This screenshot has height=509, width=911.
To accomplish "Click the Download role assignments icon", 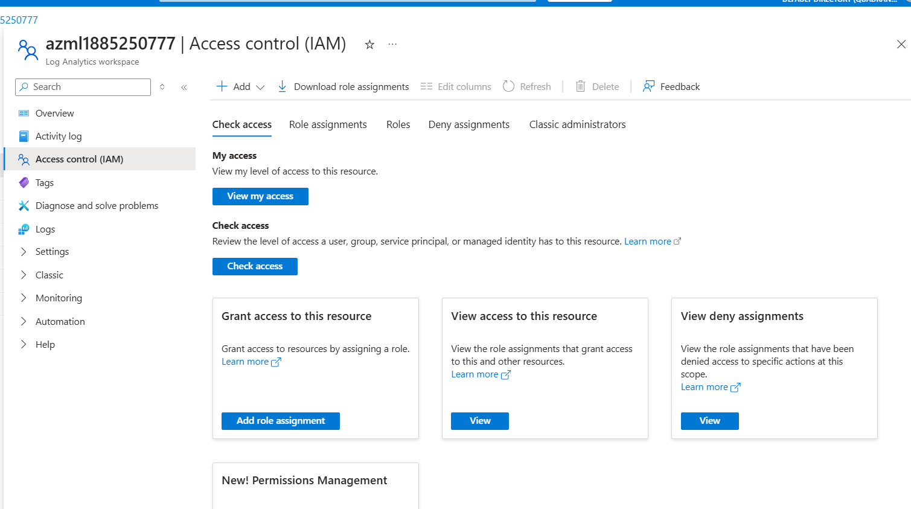I will [x=282, y=86].
